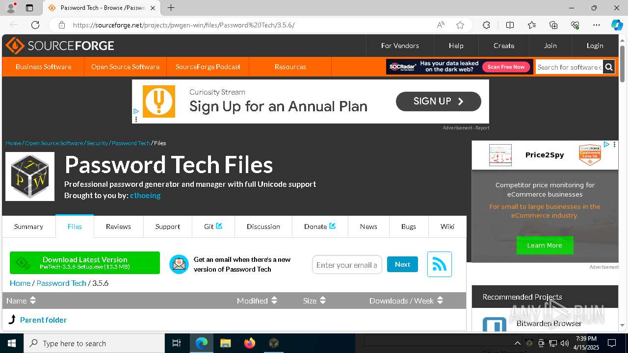The image size is (628, 353).
Task: Open a new browser tab
Action: [171, 8]
